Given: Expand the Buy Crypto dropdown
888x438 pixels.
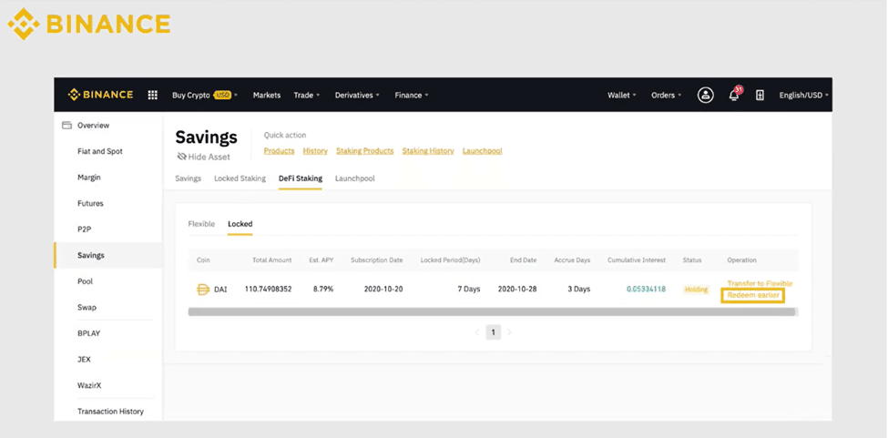Looking at the screenshot, I should (205, 95).
